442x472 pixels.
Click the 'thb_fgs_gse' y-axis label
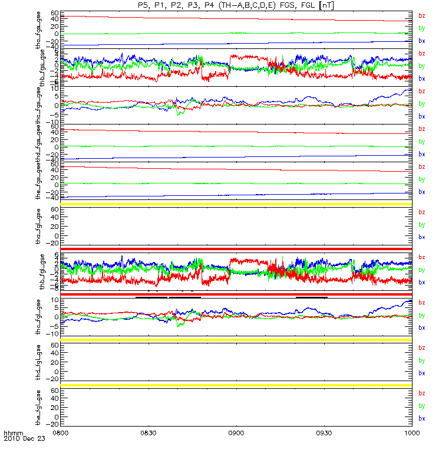coord(42,68)
